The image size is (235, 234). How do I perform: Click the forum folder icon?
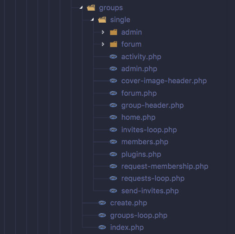[x=114, y=44]
